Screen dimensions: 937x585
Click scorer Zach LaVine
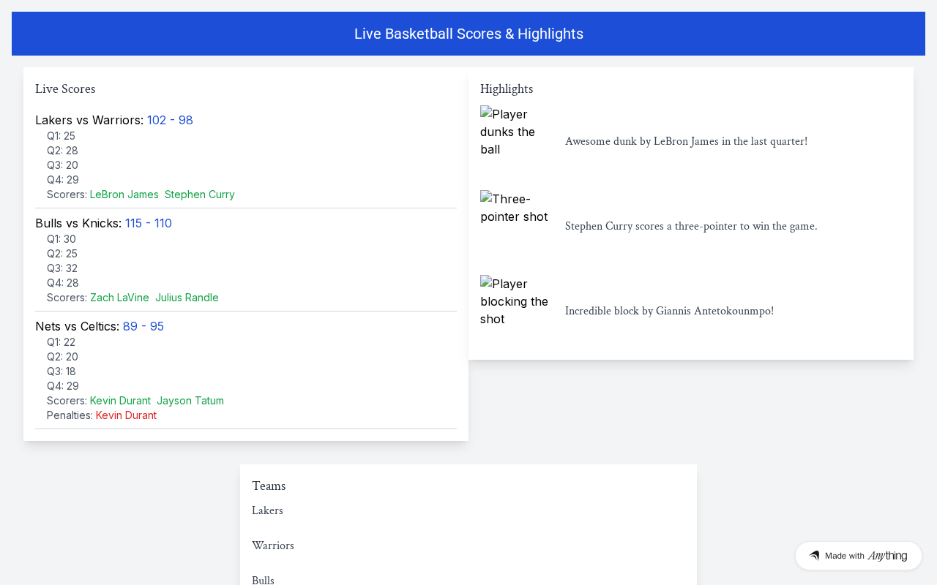coord(119,298)
